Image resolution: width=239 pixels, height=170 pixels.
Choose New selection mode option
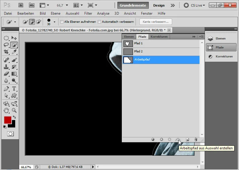click(x=25, y=22)
